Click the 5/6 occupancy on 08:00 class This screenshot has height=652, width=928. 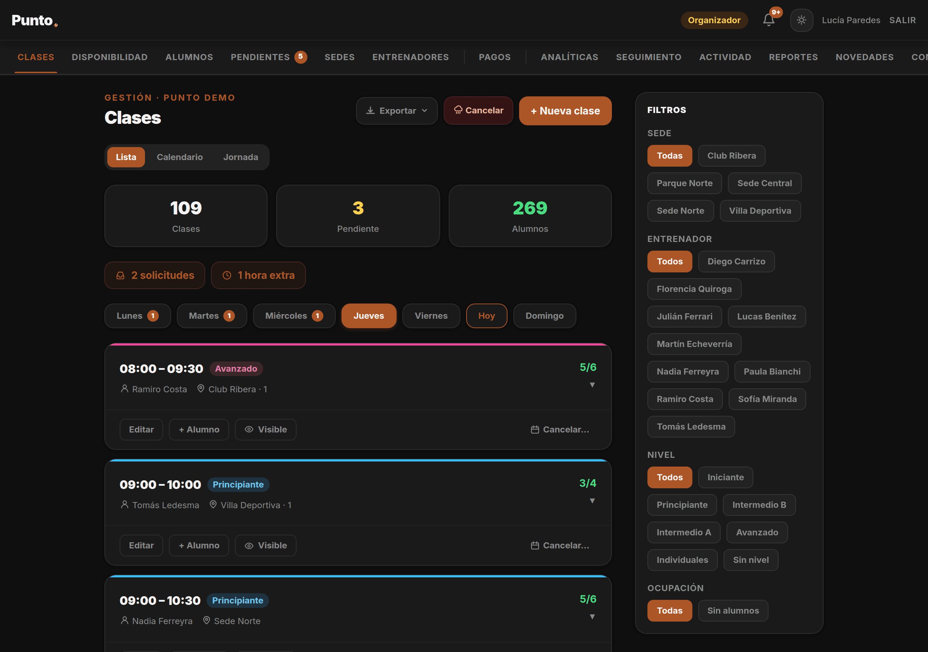(588, 367)
